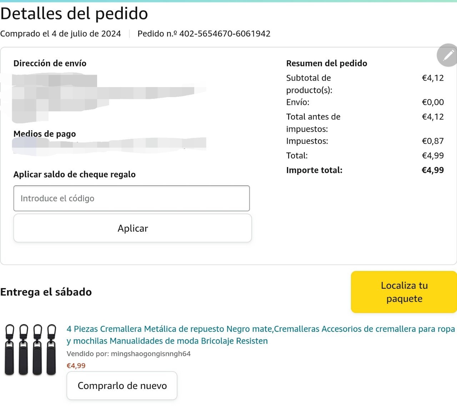Click the Detalles del pedido heading
457x408 pixels.
[x=74, y=14]
